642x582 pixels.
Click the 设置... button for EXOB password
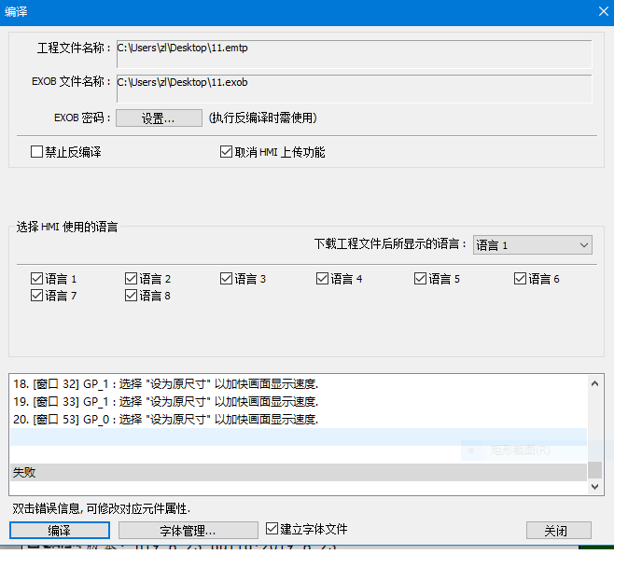pyautogui.click(x=158, y=118)
